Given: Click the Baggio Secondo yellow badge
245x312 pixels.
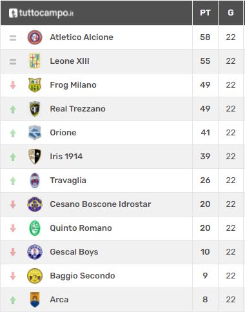Looking at the screenshot, I should coord(35,276).
